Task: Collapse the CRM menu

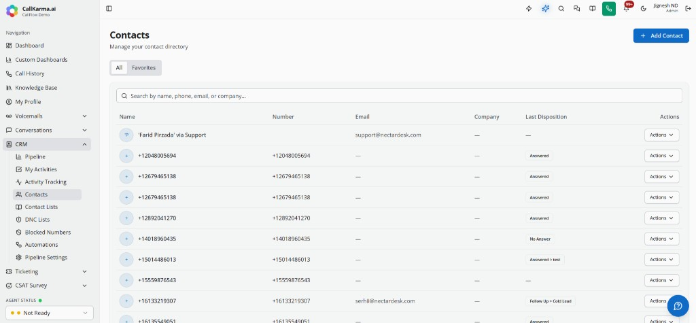Action: [47, 144]
